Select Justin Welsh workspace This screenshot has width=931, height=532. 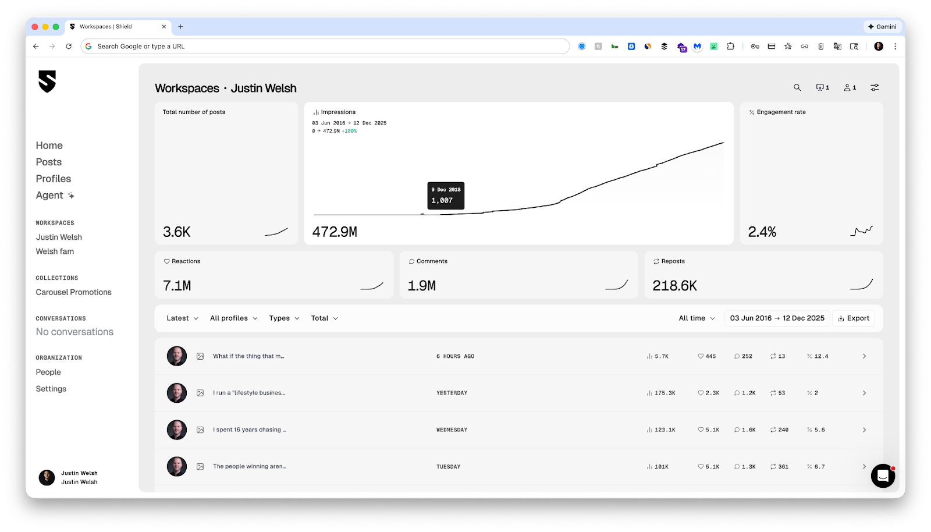(59, 237)
